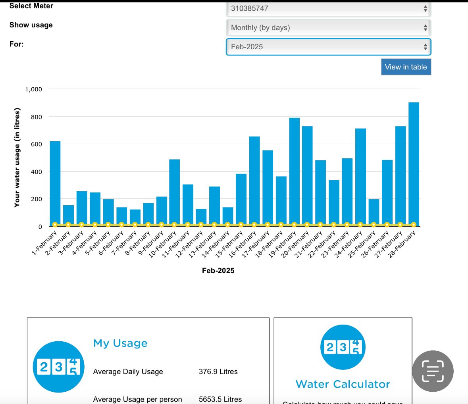This screenshot has width=468, height=404.
Task: Click the View in table button
Action: (406, 67)
